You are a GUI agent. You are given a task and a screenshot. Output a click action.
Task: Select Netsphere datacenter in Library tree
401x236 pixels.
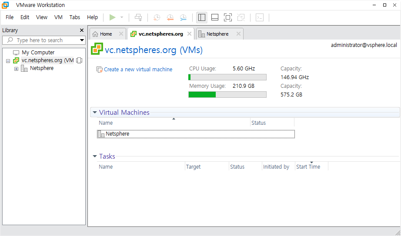(x=42, y=68)
